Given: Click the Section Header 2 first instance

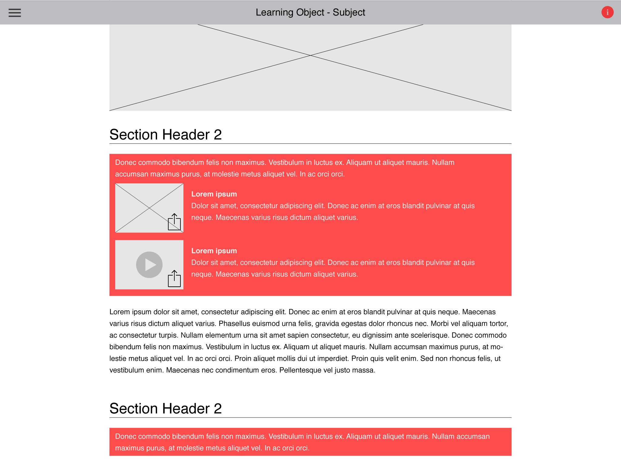Looking at the screenshot, I should pyautogui.click(x=165, y=134).
